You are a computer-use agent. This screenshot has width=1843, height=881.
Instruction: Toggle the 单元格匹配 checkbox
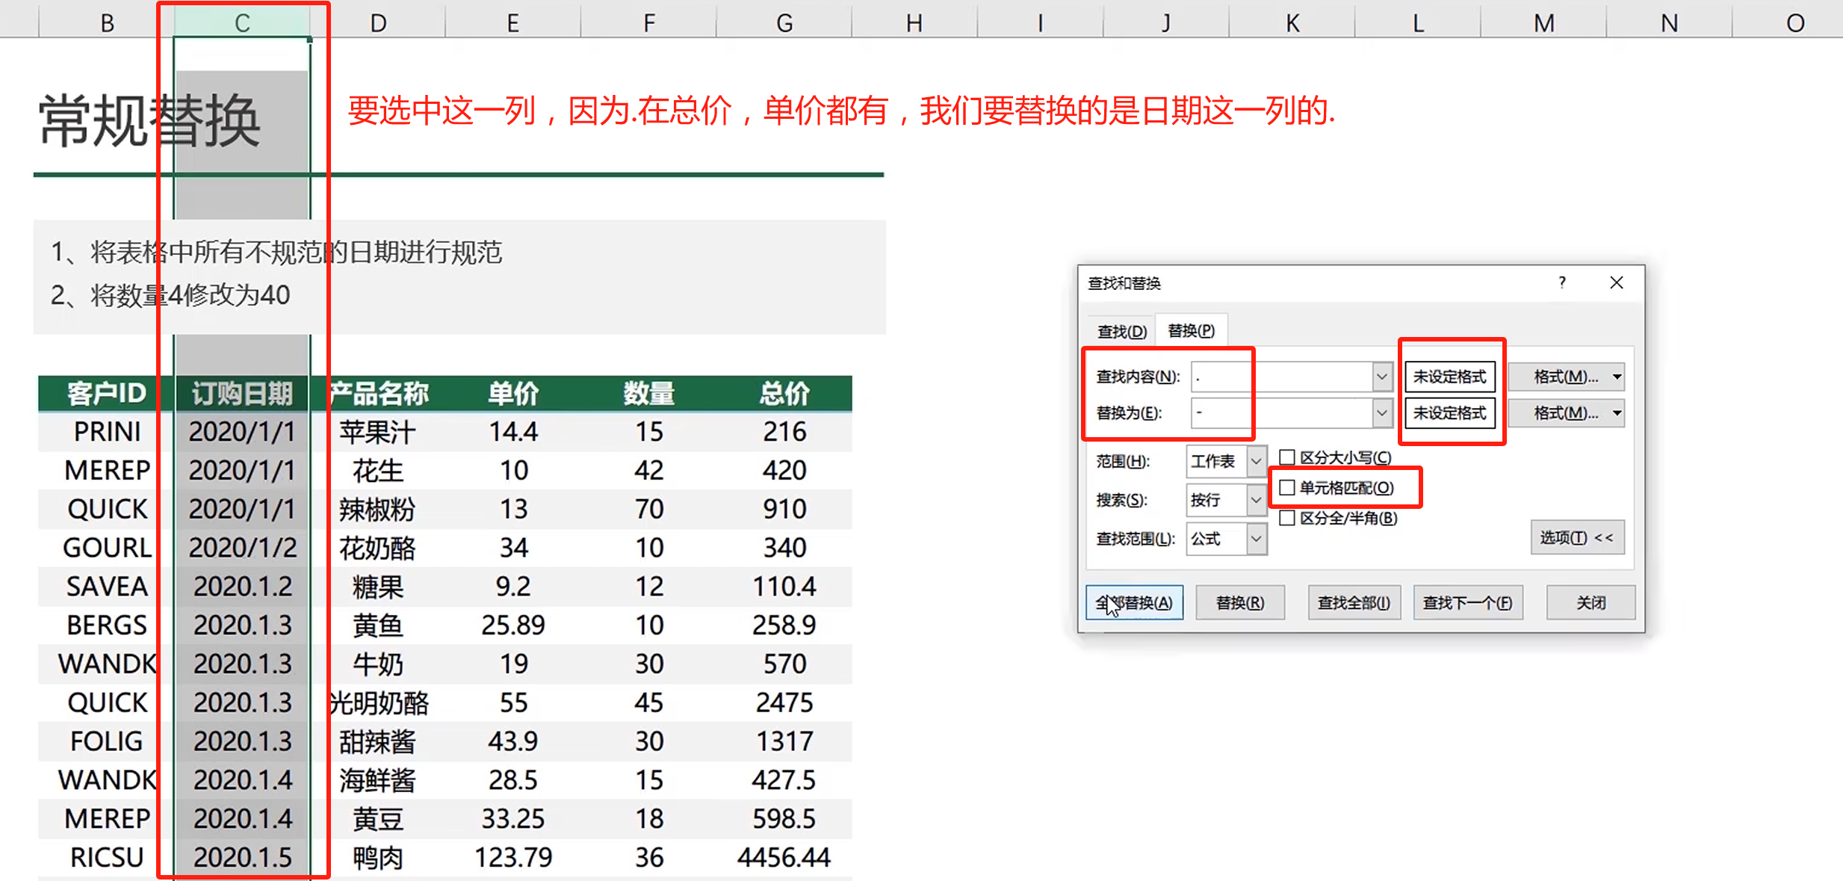[x=1287, y=488]
